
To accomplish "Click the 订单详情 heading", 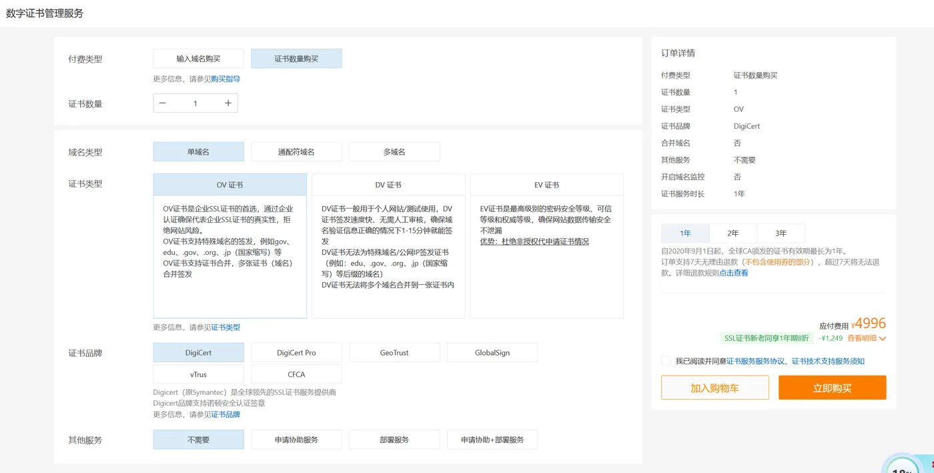I will (x=678, y=53).
